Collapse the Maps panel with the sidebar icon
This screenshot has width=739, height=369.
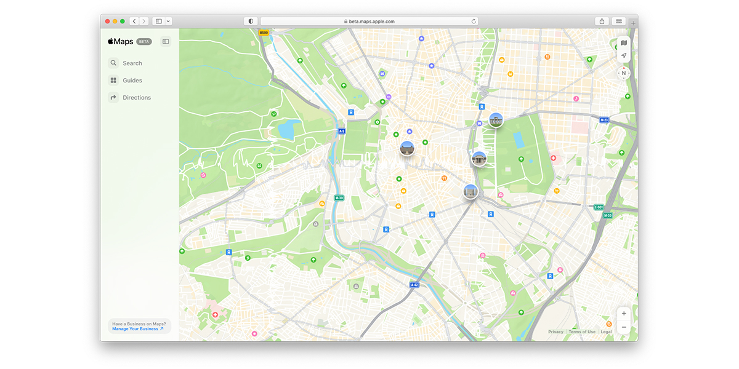(x=165, y=41)
